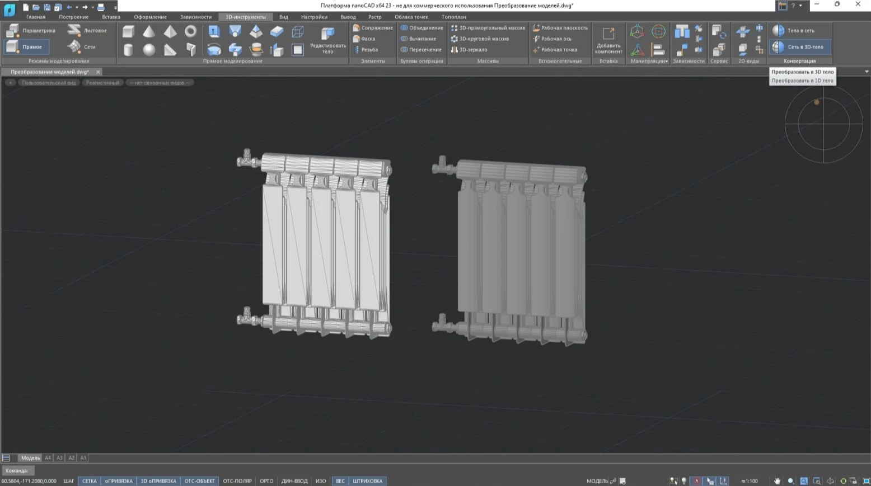Viewport: 871px width, 486px height.
Task: Switch to the A4 layout tab
Action: coord(48,458)
